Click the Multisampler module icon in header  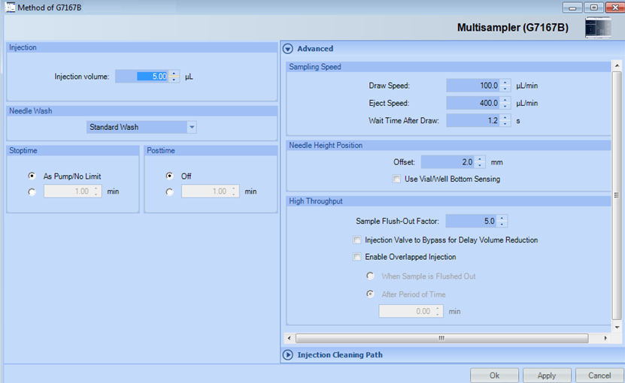coord(598,29)
